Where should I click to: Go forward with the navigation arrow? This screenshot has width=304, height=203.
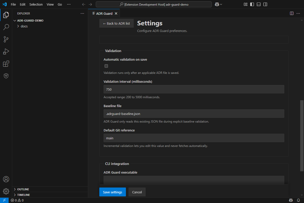click(x=90, y=4)
